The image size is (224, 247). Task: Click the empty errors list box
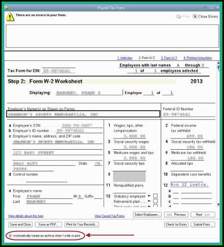(x=112, y=36)
